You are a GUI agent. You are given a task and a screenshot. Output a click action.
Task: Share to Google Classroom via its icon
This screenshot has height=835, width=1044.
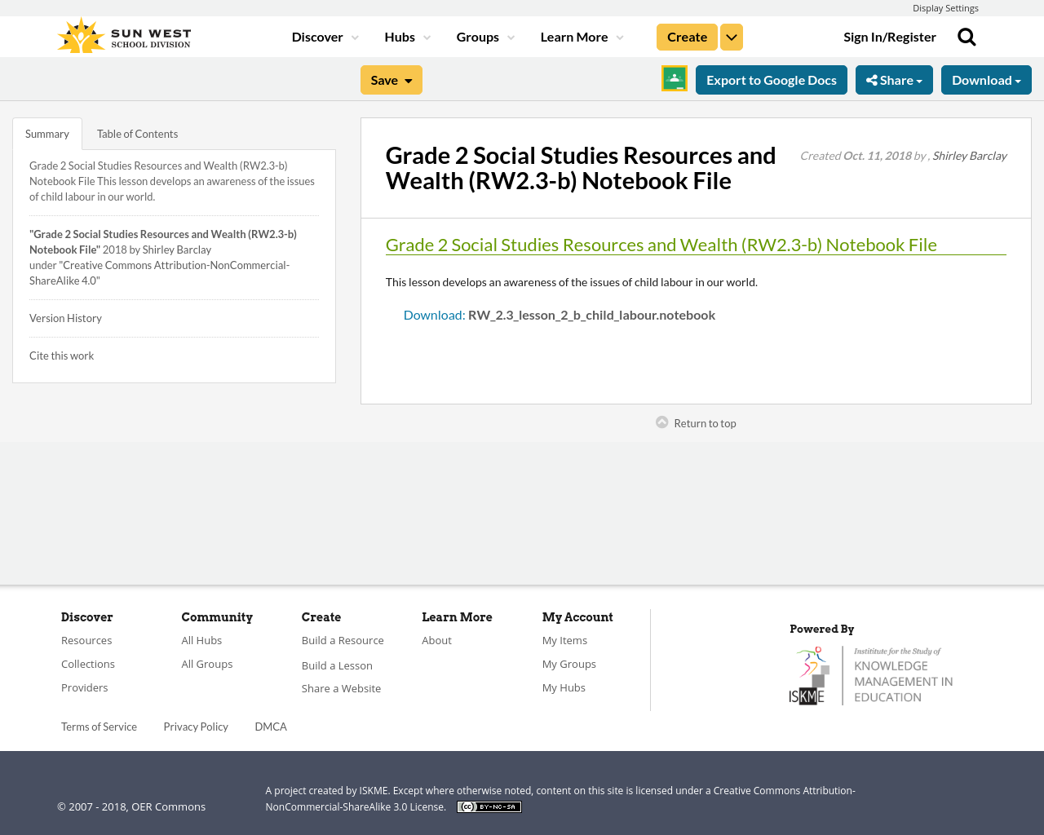(x=674, y=78)
